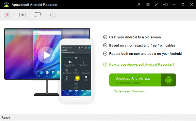Click the Download Android app button
The image size is (196, 121).
coord(143,80)
